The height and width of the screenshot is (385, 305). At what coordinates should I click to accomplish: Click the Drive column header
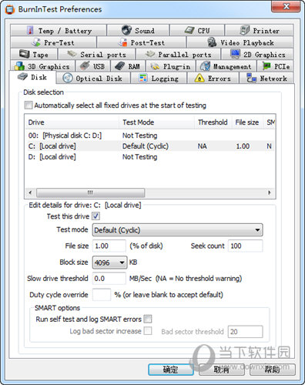click(x=72, y=122)
